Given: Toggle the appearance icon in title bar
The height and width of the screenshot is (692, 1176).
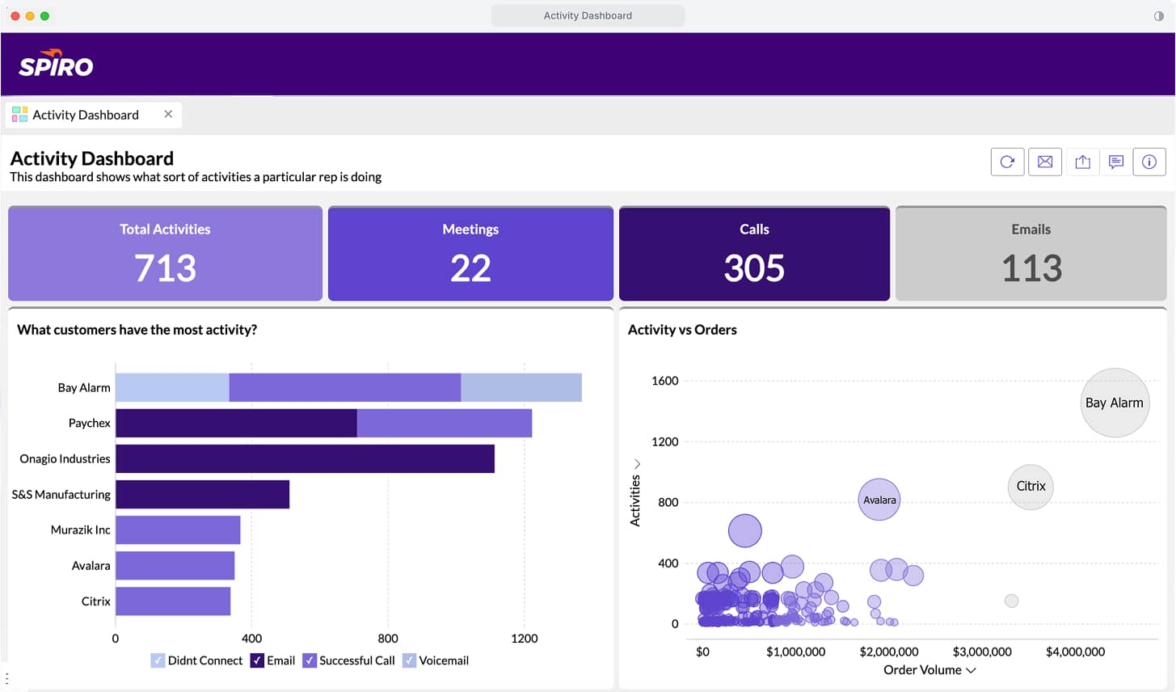Looking at the screenshot, I should (x=1159, y=16).
